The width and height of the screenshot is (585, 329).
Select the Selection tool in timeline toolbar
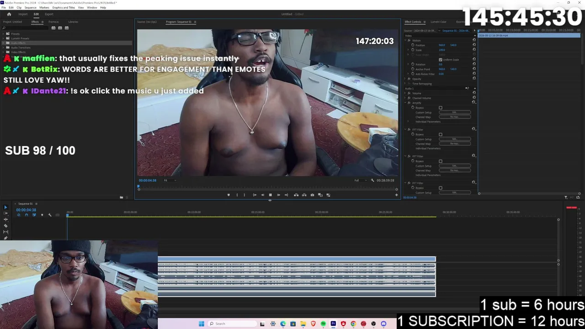tap(5, 207)
